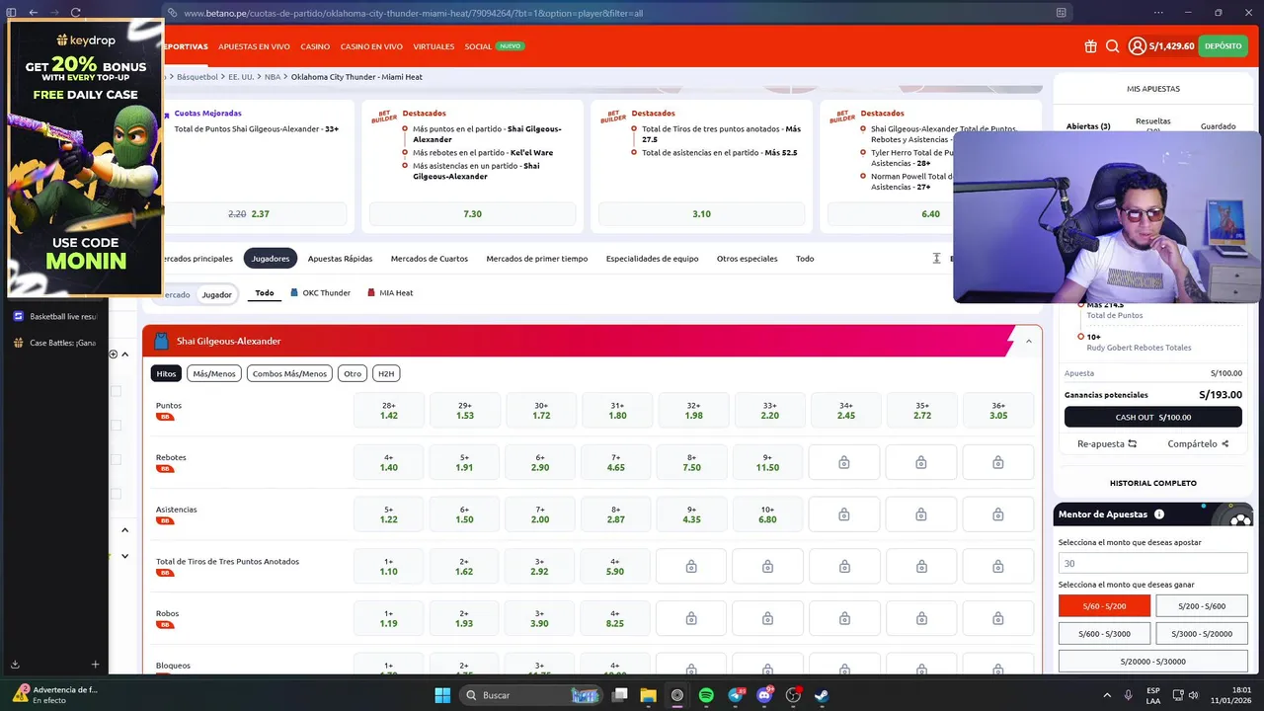Select the Hitos filter pill
This screenshot has height=711, width=1264.
pos(166,373)
